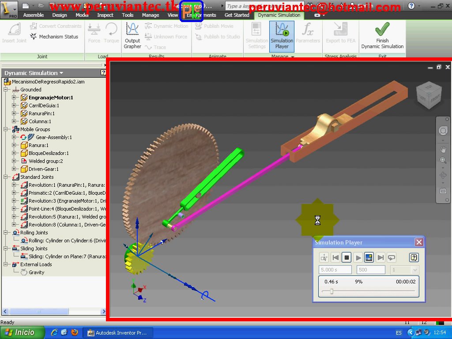
Task: Play the simulation in the Simulation Player
Action: (358, 257)
